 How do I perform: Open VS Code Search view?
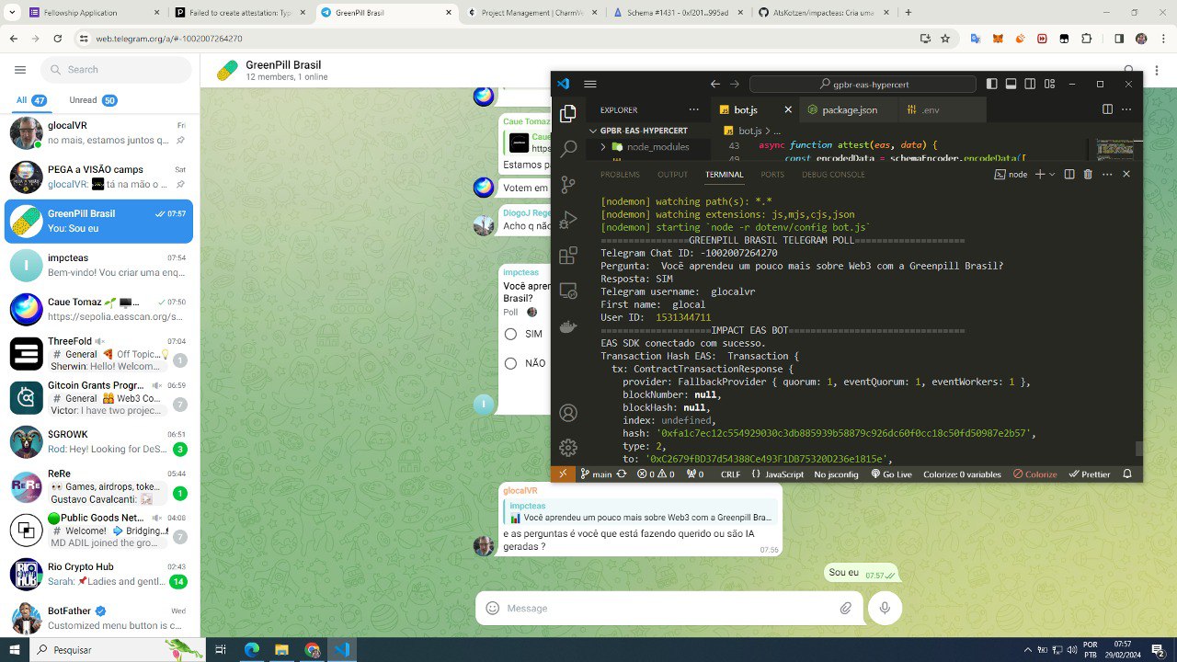click(568, 149)
